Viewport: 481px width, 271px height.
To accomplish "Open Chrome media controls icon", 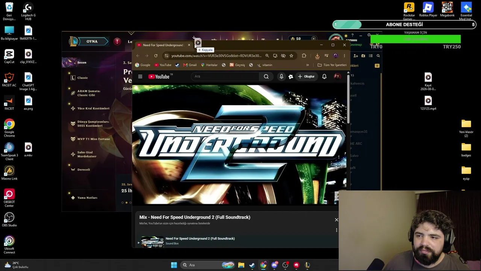I will coord(326,56).
